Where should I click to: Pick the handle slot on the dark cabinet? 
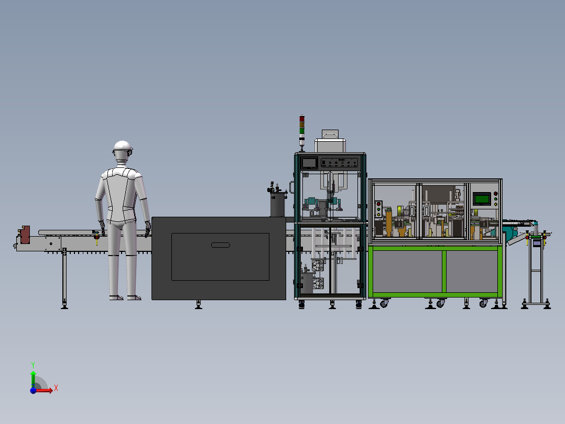[221, 245]
